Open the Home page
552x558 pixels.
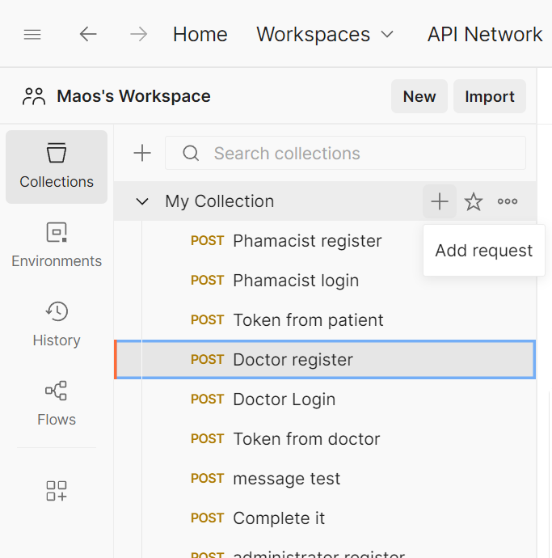pos(200,35)
